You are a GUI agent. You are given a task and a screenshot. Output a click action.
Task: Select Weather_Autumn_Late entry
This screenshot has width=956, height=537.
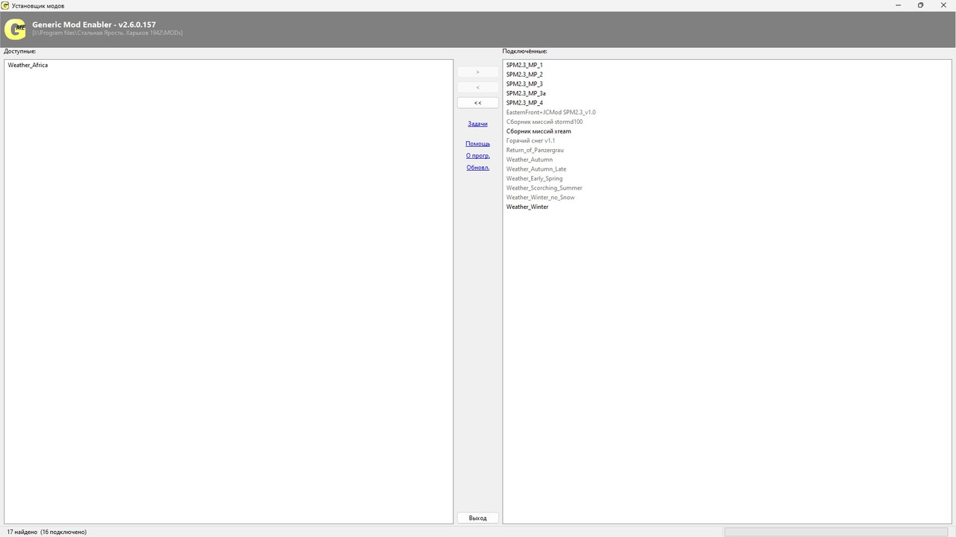pyautogui.click(x=536, y=169)
